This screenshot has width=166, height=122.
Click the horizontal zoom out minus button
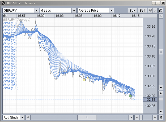[x=137, y=117]
